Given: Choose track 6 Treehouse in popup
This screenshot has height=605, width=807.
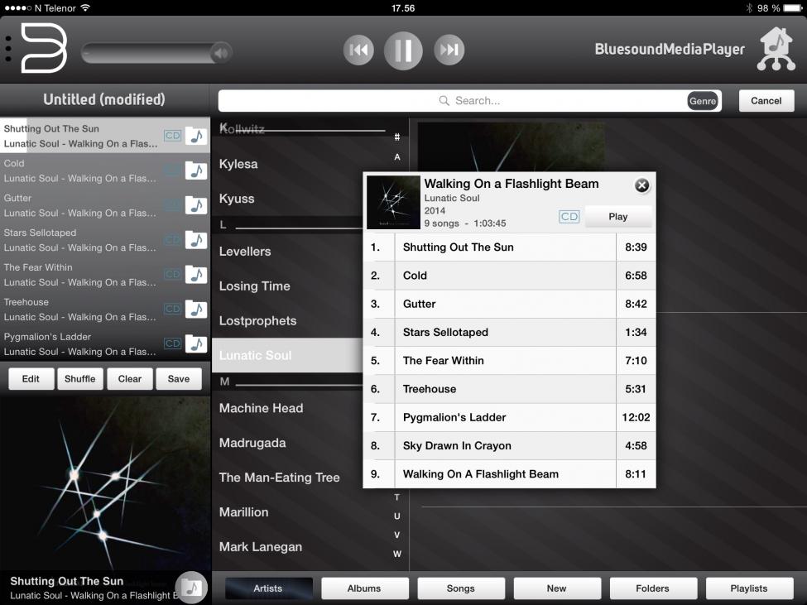Looking at the screenshot, I should point(509,389).
